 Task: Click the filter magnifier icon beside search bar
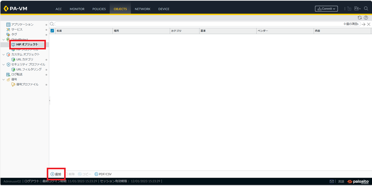coord(52,24)
